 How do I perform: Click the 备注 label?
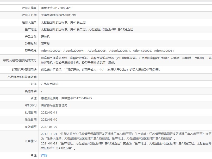(x=34, y=98)
